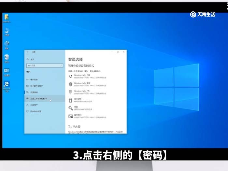This screenshot has width=228, height=171.
Task: Open 电子邮件和帐户 in the sidebar
Action: point(45,86)
